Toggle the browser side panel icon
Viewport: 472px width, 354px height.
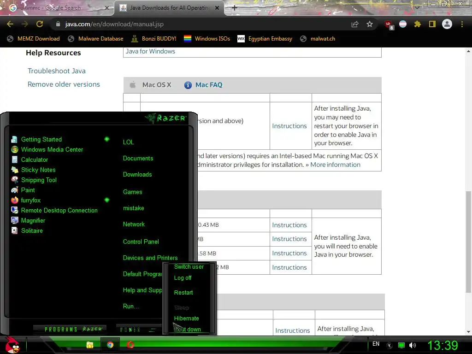point(432,24)
